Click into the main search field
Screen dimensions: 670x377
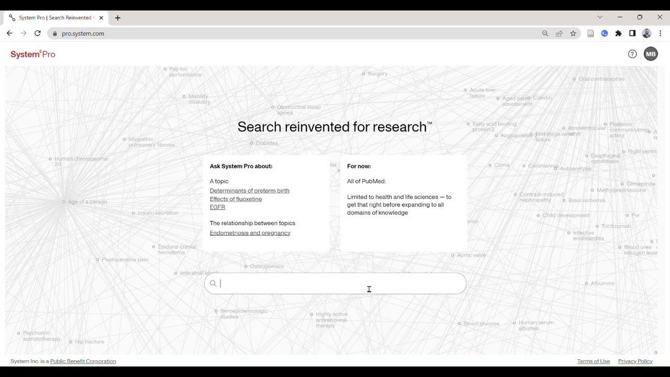click(x=335, y=283)
